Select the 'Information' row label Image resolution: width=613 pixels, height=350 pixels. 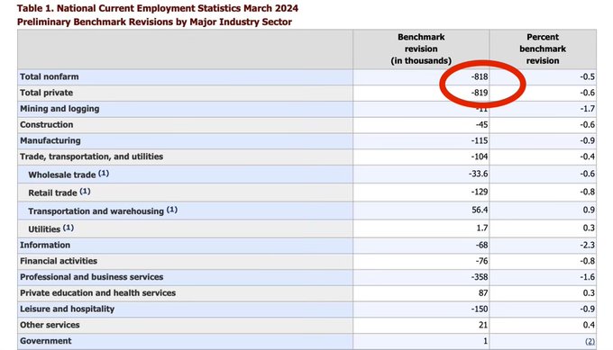45,246
